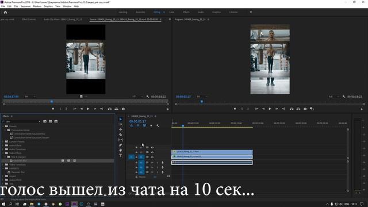Image resolution: width=368 pixels, height=207 pixels.
Task: Open Source monitor button editor plus
Action: (168, 109)
